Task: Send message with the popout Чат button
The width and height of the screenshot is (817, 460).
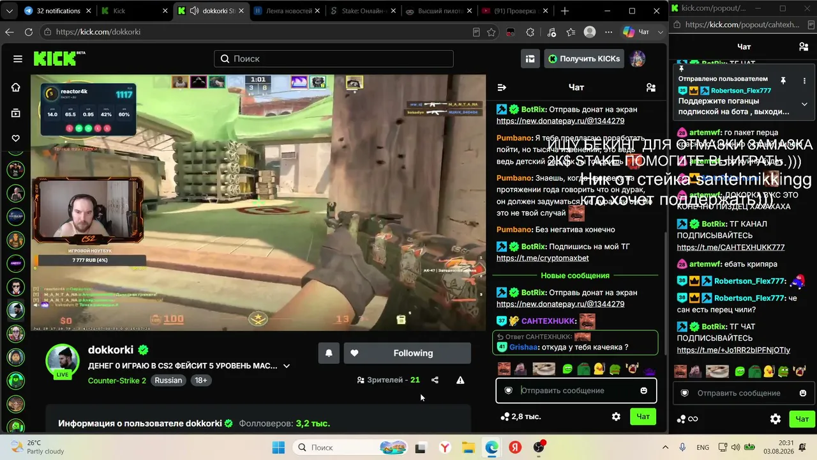Action: click(x=802, y=419)
